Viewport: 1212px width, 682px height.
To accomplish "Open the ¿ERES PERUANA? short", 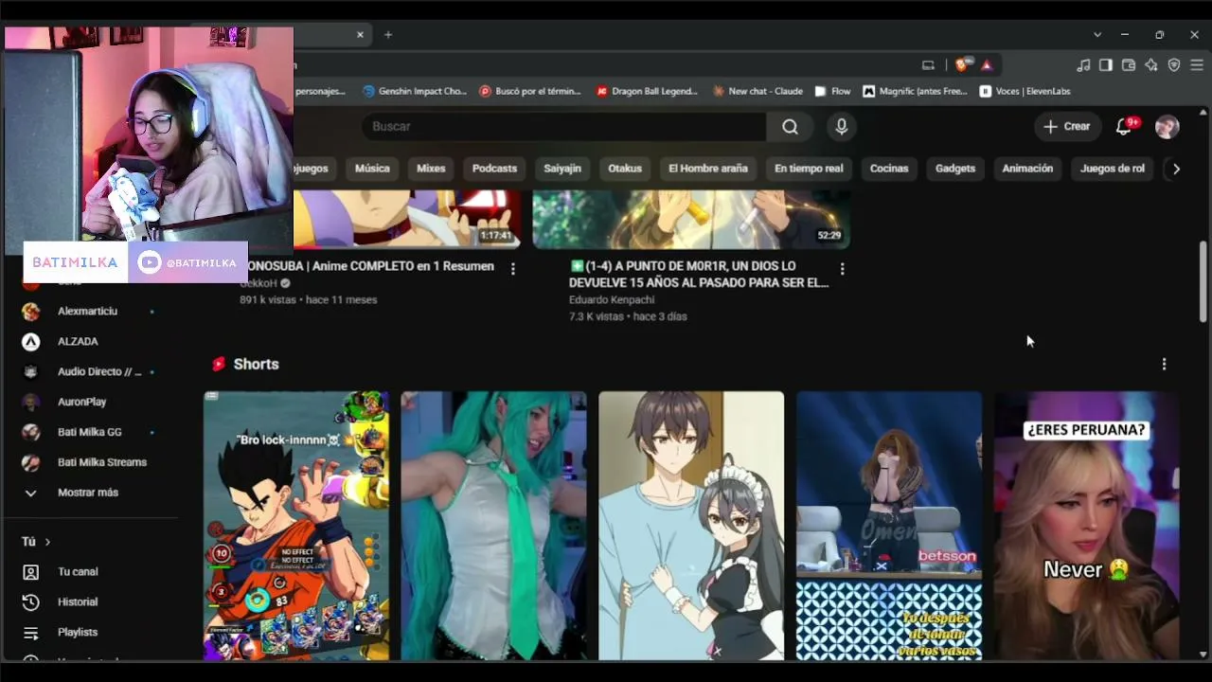I will coord(1086,526).
